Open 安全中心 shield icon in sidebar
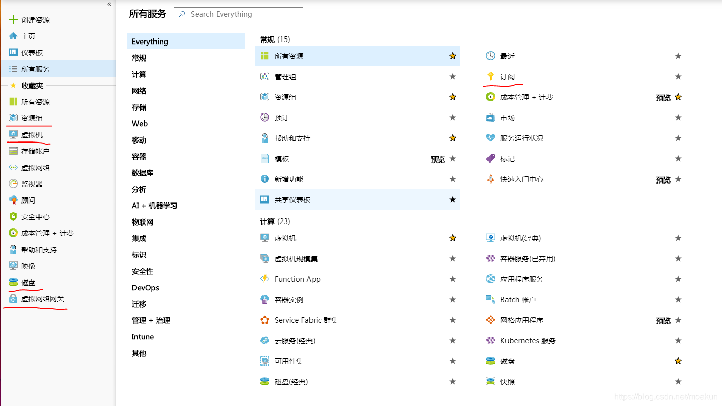The image size is (722, 406). 13,217
